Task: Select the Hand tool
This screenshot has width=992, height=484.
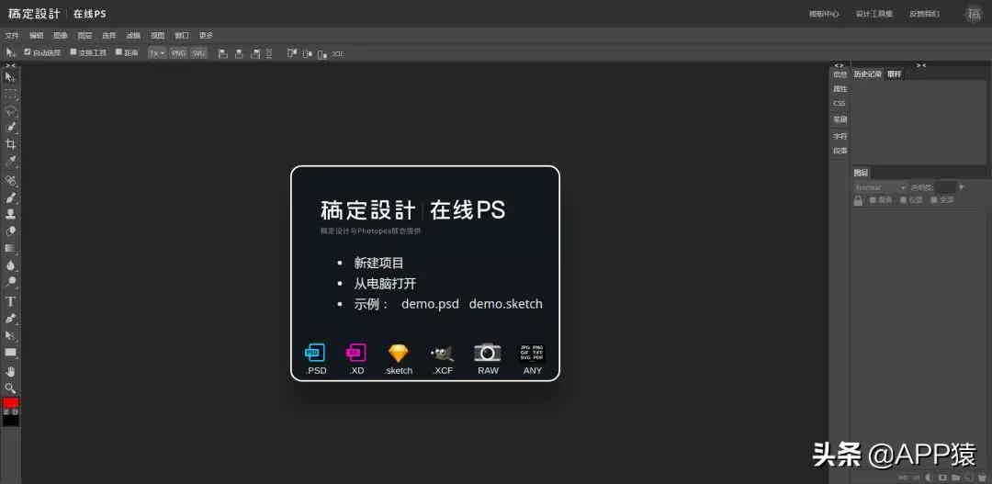Action: 10,371
